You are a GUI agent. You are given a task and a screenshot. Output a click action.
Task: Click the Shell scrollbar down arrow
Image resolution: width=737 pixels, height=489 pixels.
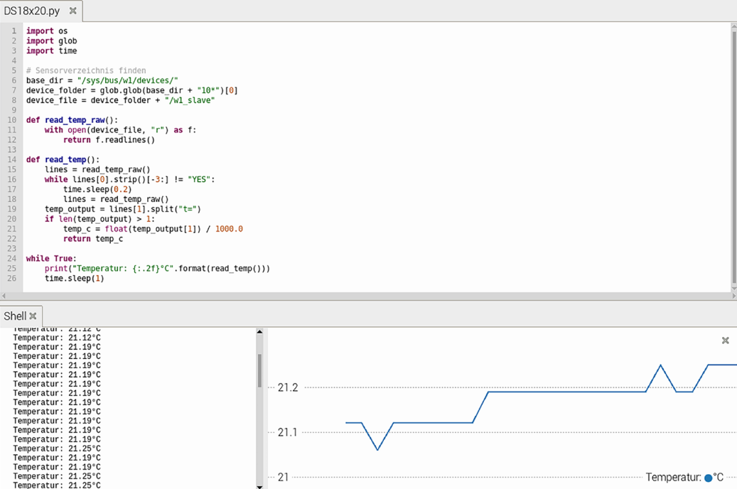click(x=259, y=485)
